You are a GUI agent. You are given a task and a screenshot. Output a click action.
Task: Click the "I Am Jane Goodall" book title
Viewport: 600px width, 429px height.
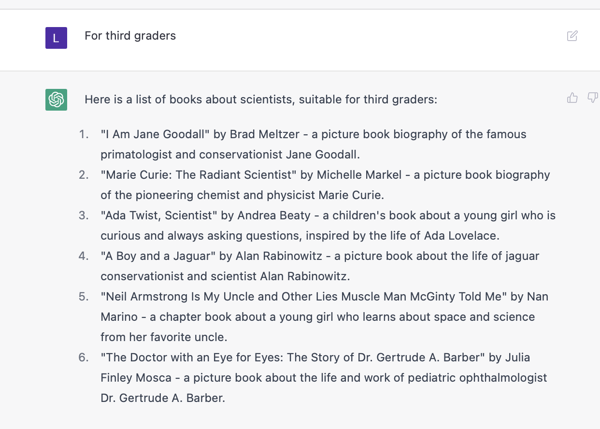coord(155,134)
